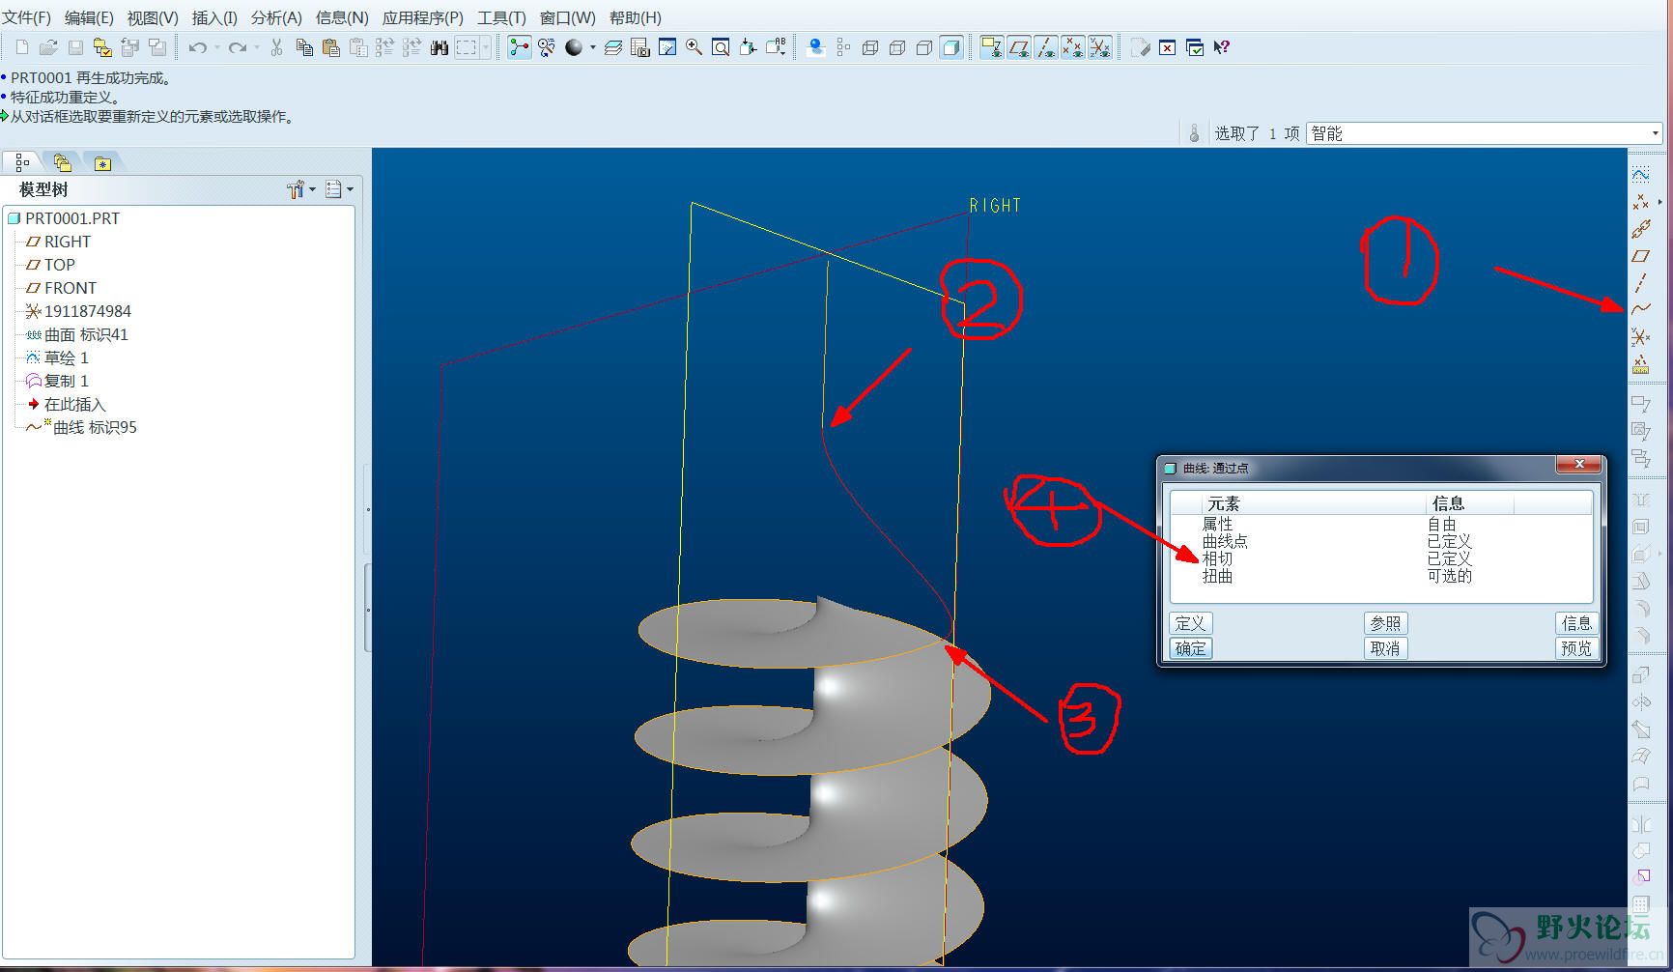Viewport: 1673px width, 972px height.
Task: Select the 扭曲 element row
Action: click(x=1381, y=576)
